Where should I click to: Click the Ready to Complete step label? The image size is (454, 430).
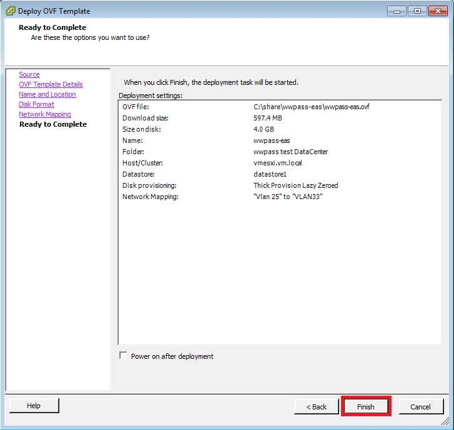pyautogui.click(x=53, y=124)
